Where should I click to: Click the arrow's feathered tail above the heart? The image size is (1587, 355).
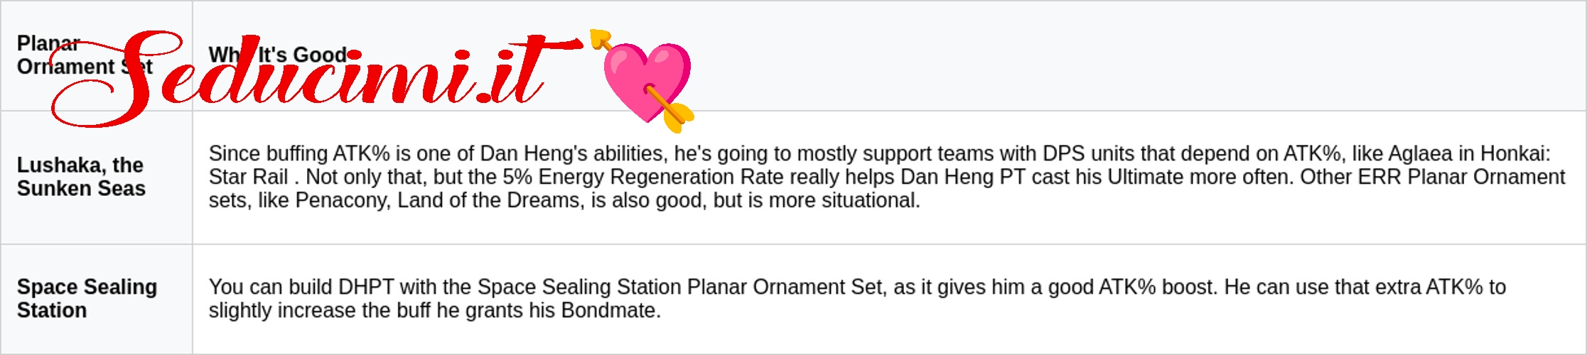[x=601, y=38]
